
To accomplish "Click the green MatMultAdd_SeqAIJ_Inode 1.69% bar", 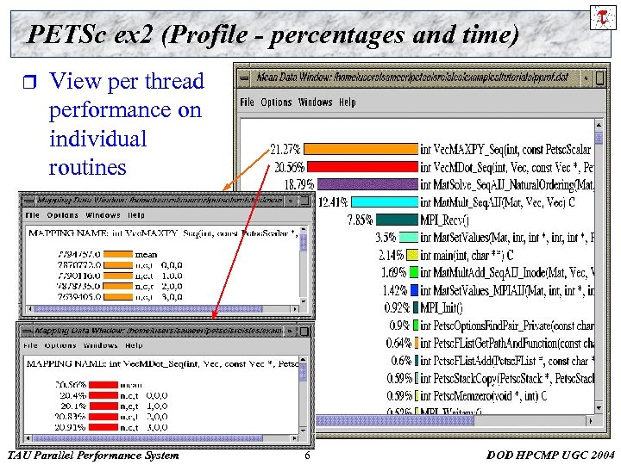I will click(x=414, y=272).
